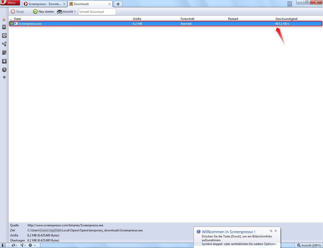The height and width of the screenshot is (248, 323).
Task: Open the Bookmarks panel in the sidebar
Action: [4, 27]
